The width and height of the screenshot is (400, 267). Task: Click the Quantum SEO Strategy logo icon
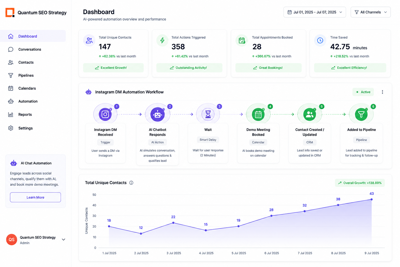10,13
